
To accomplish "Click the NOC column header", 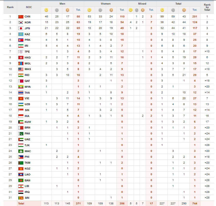I will [x=29, y=7].
